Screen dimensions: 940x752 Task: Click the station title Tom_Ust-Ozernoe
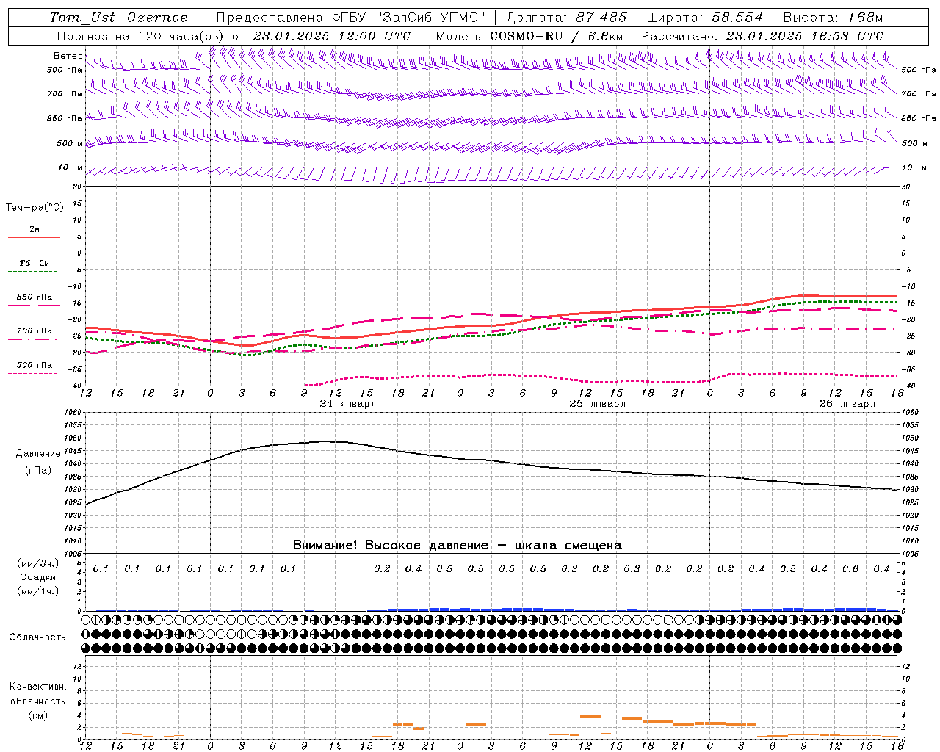pos(118,18)
